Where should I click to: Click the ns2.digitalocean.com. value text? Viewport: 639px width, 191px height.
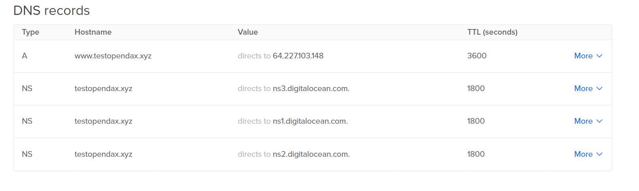pos(311,154)
